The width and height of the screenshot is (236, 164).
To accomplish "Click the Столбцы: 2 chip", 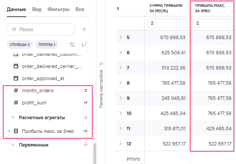I will point(20,44).
